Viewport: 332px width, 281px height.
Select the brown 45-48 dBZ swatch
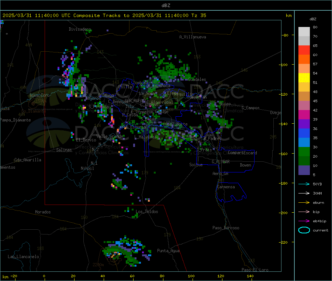click(x=304, y=96)
